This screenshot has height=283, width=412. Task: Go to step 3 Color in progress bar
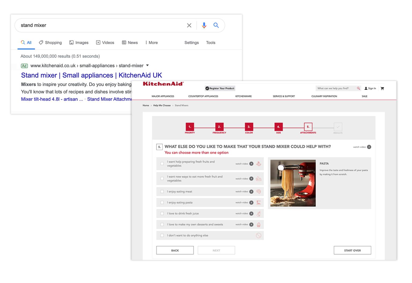pyautogui.click(x=249, y=127)
